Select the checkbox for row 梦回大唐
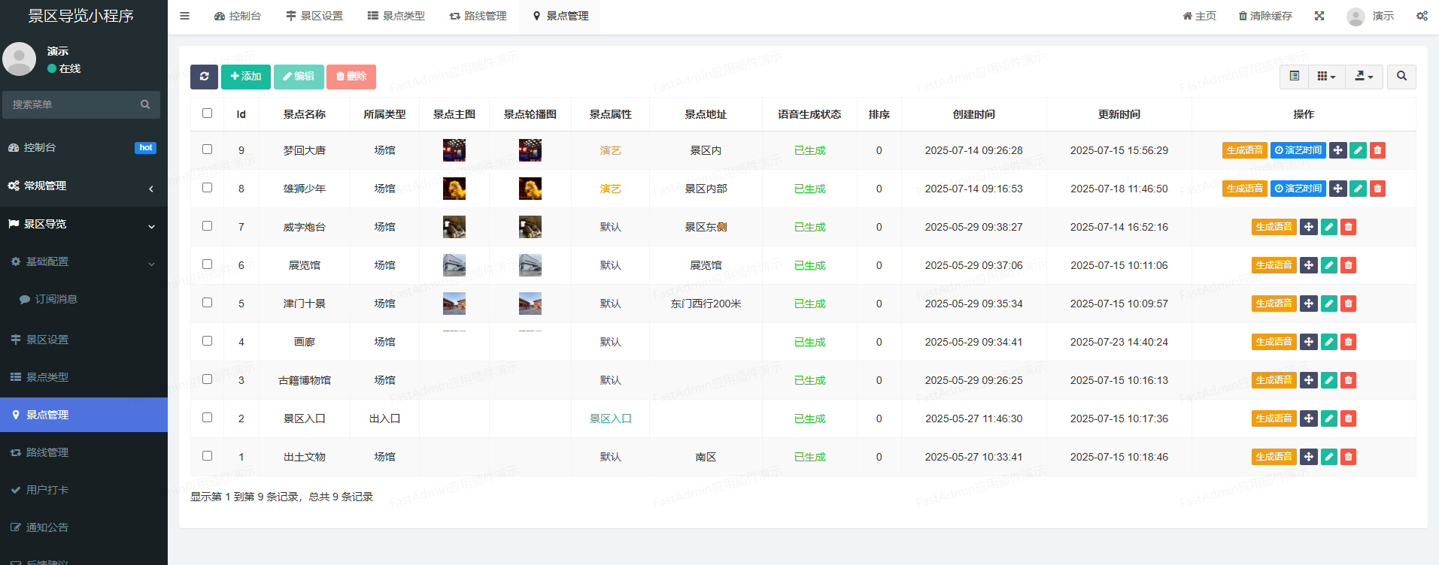The height and width of the screenshot is (565, 1439). [x=207, y=150]
